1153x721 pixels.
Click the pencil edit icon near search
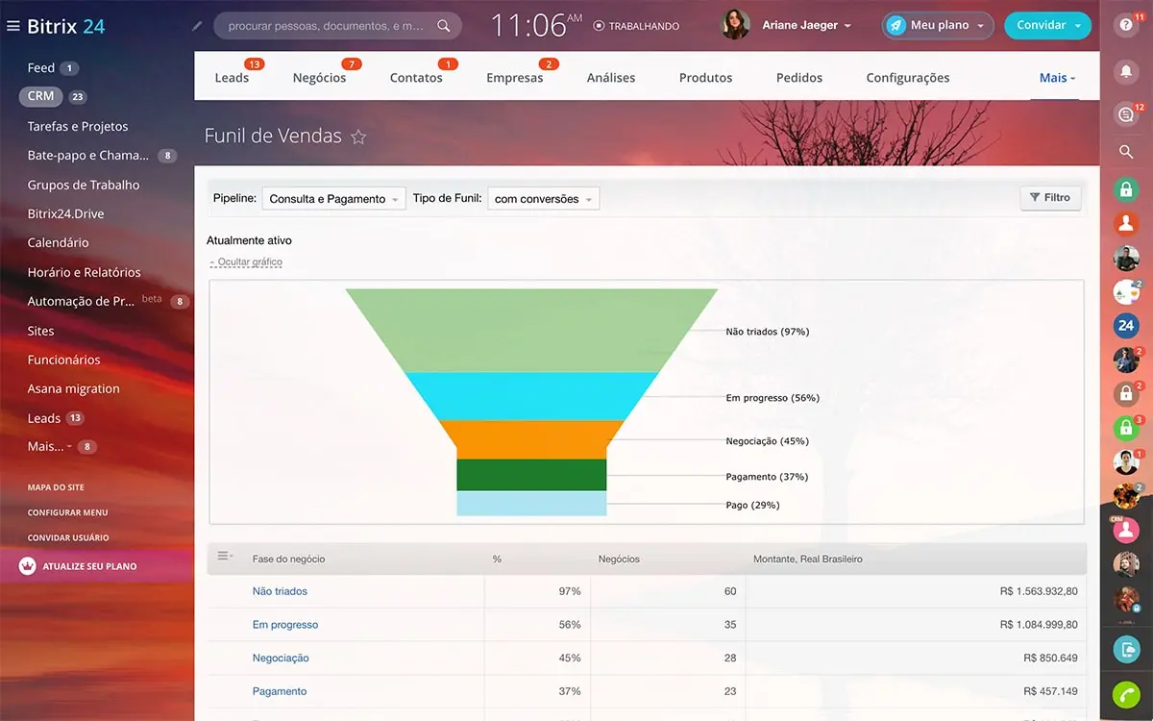(198, 26)
